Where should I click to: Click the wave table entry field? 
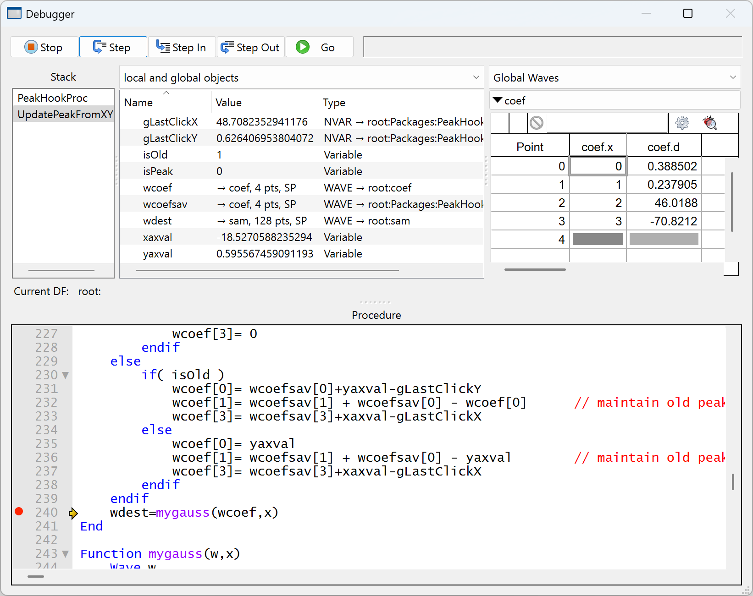click(x=607, y=123)
